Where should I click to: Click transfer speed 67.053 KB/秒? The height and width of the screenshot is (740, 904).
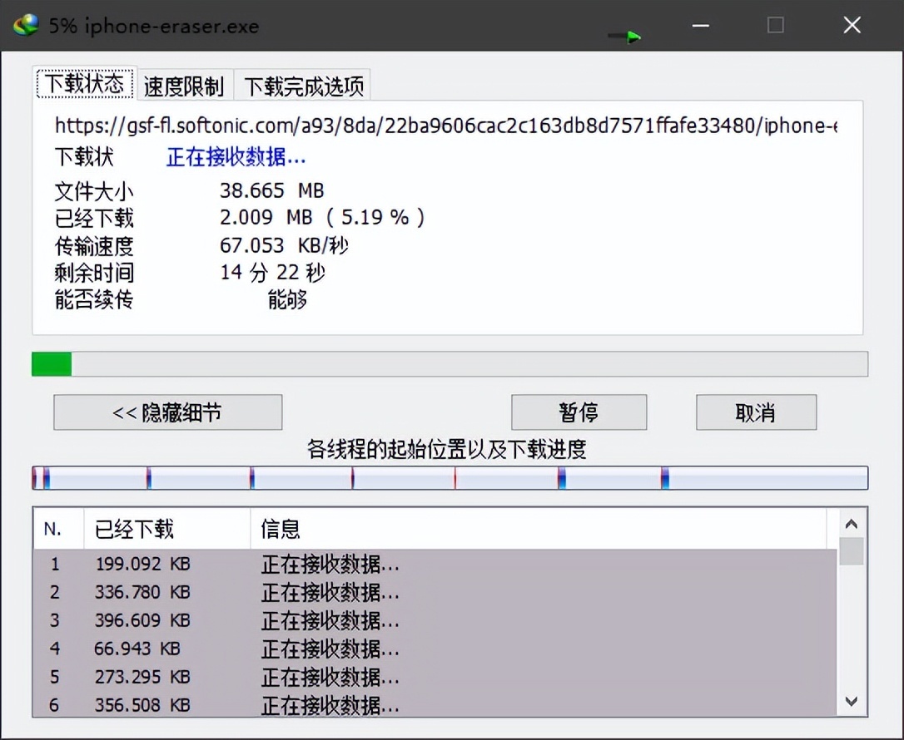[x=284, y=244]
